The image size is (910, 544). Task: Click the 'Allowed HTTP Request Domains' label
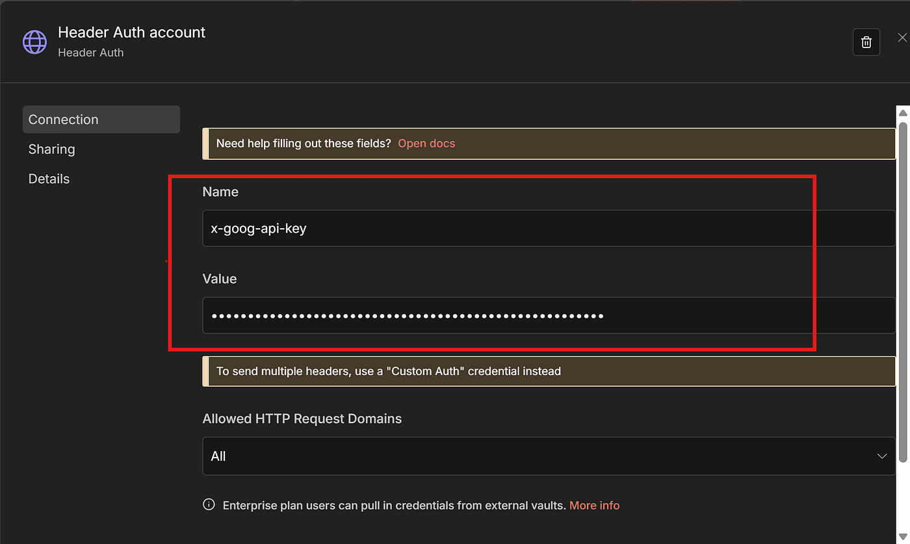coord(302,419)
